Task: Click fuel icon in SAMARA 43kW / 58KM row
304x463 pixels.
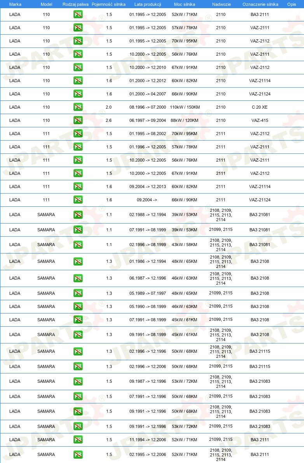Action: [78, 245]
